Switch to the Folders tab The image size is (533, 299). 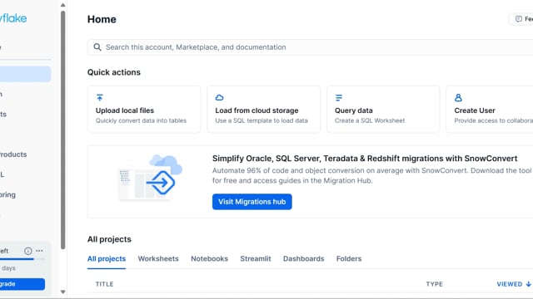click(349, 258)
